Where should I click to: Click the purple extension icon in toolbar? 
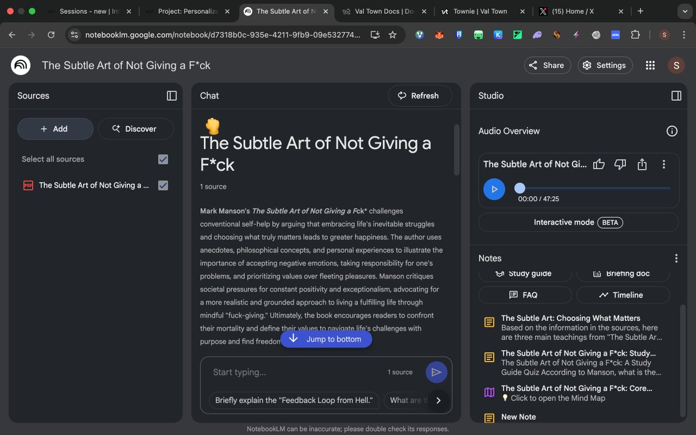(x=537, y=35)
